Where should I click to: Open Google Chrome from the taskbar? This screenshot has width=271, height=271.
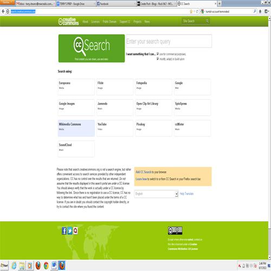click(46, 266)
